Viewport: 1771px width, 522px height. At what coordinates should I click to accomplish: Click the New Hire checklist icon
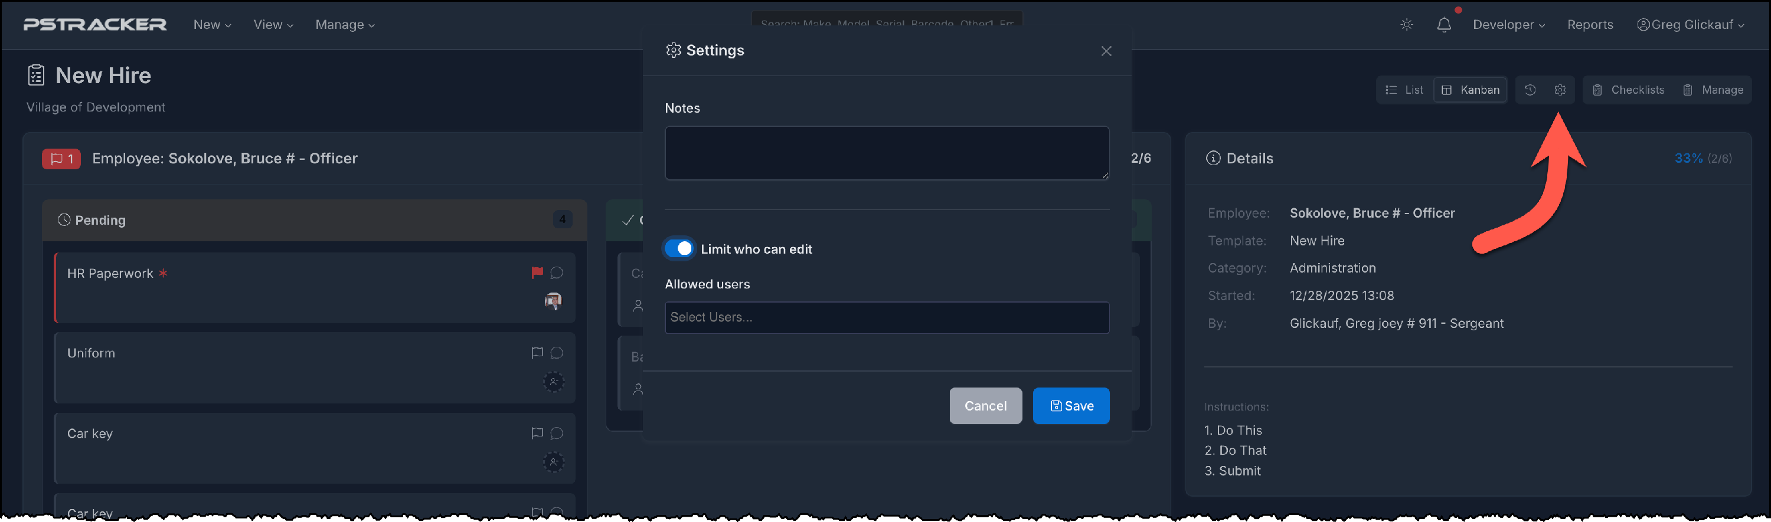click(37, 75)
